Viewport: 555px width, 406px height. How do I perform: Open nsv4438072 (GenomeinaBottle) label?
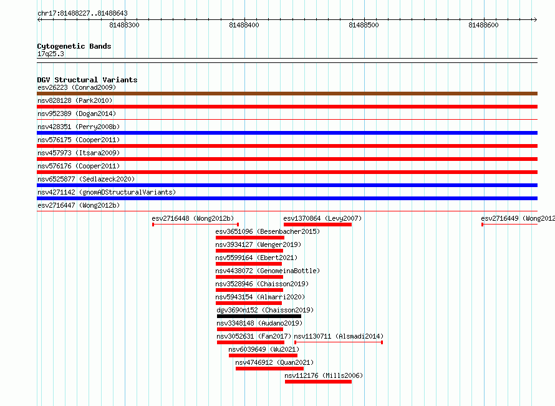point(268,271)
